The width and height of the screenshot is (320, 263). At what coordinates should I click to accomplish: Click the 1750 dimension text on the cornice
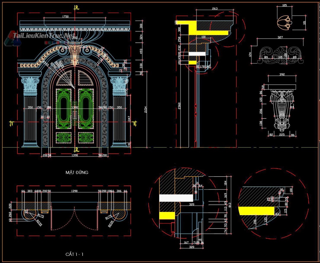[x=65, y=17]
